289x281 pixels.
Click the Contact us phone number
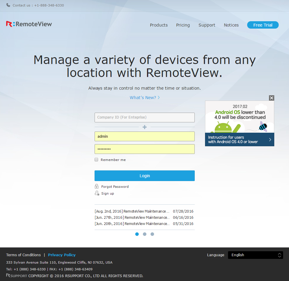[49, 5]
